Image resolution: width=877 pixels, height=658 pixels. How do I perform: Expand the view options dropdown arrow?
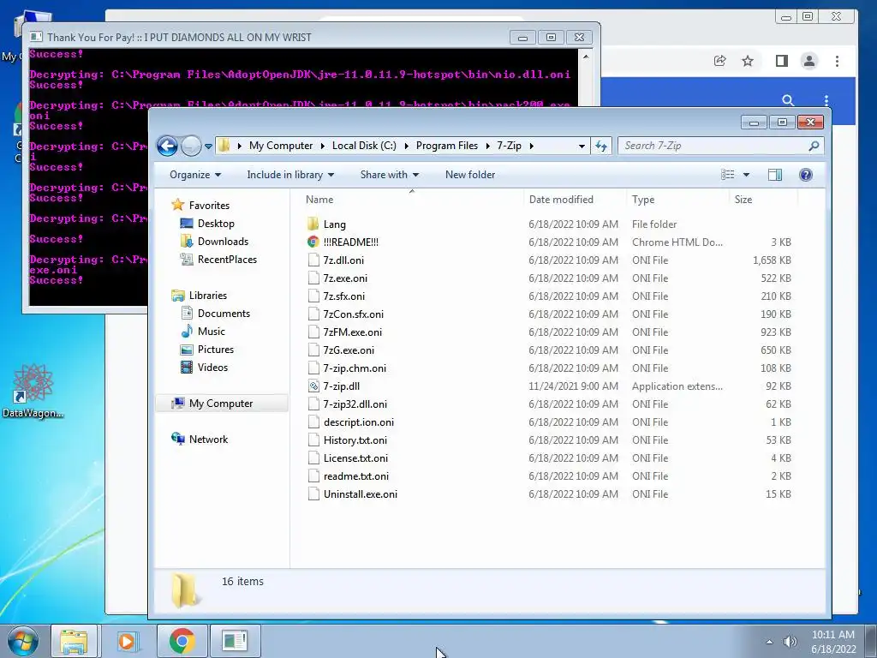[746, 175]
